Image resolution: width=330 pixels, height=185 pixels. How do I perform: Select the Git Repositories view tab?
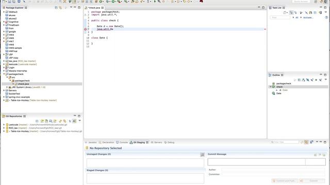(14, 116)
